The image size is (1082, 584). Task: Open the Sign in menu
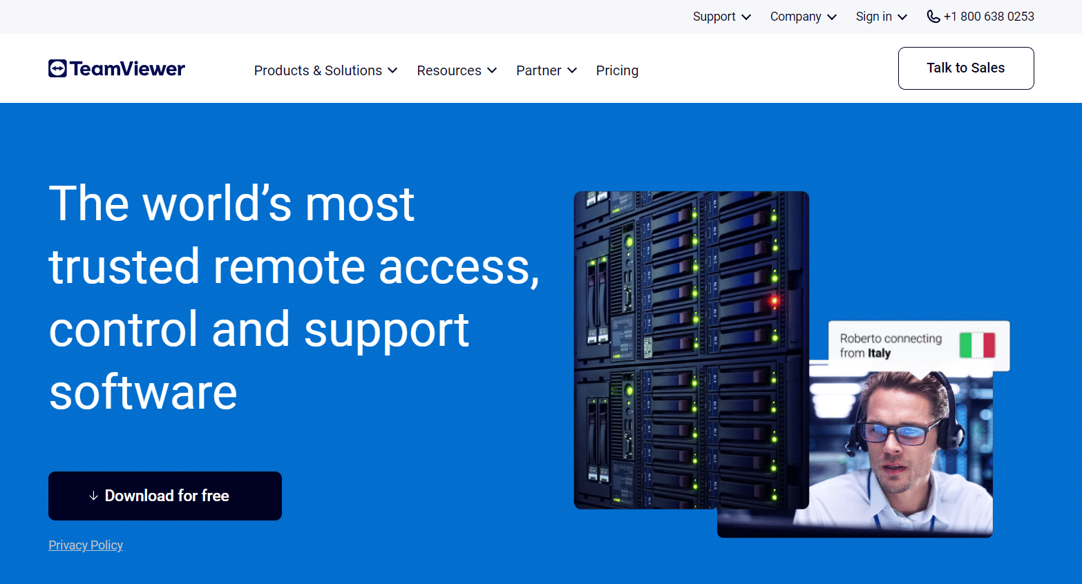tap(881, 17)
